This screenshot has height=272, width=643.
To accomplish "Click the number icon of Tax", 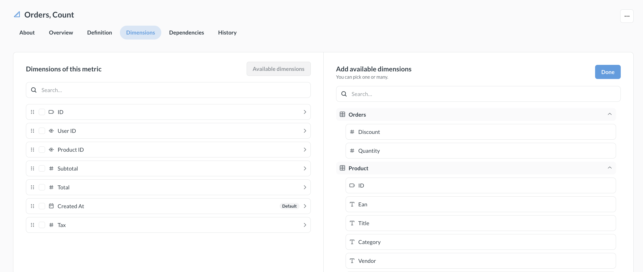I will 51,225.
